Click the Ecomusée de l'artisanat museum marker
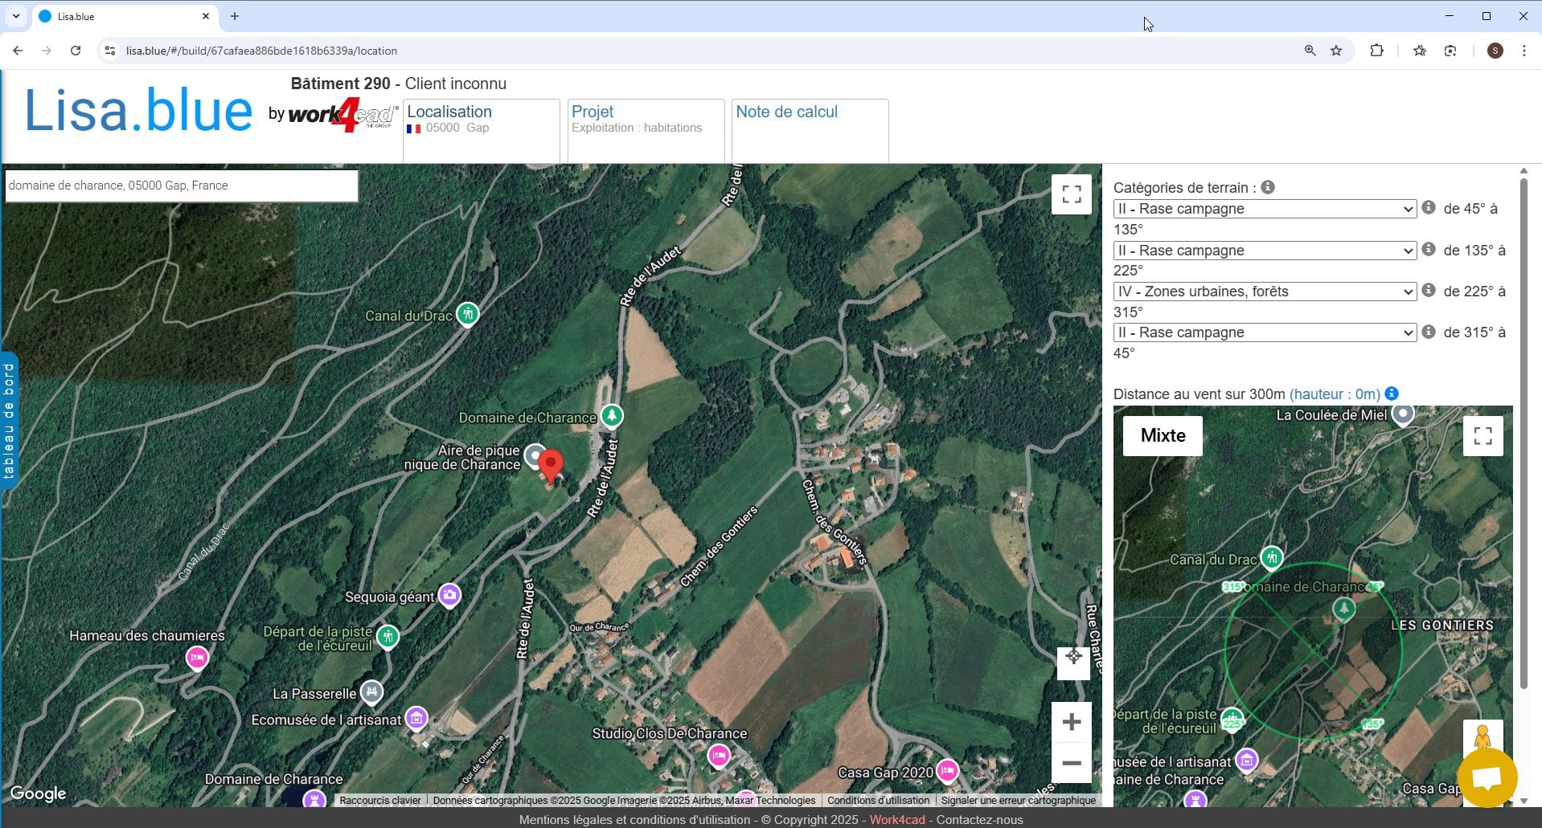 tap(416, 717)
